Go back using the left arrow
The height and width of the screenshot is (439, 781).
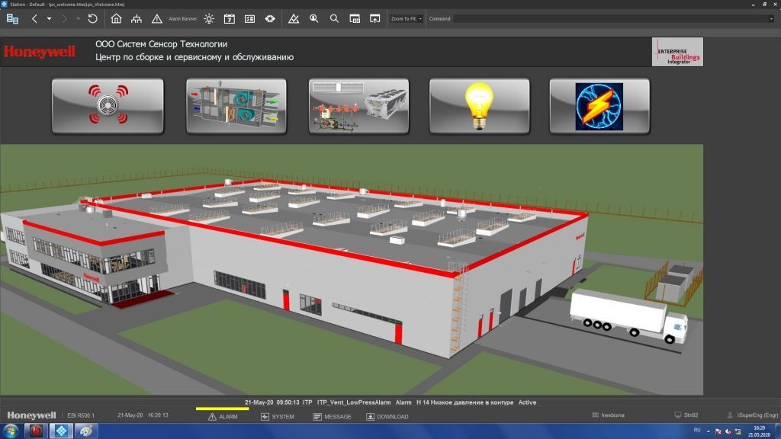(x=34, y=18)
